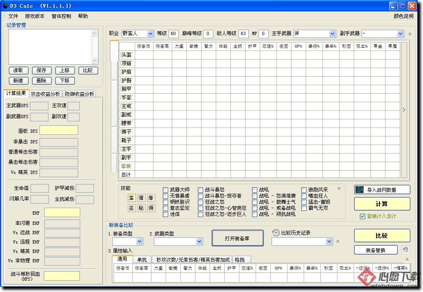Select the 蛮 barbarian skill class icon
This screenshot has height=292, width=423.
click(x=132, y=198)
